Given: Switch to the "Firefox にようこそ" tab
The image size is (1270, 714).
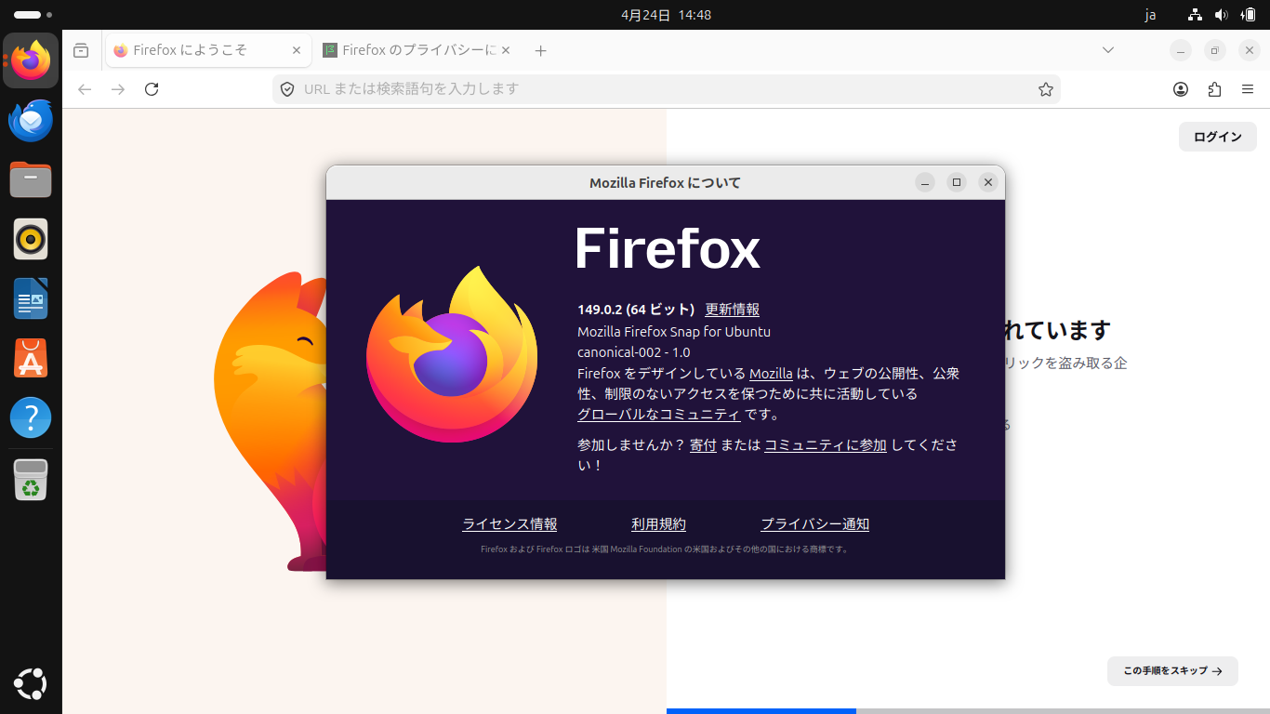Looking at the screenshot, I should (x=208, y=50).
